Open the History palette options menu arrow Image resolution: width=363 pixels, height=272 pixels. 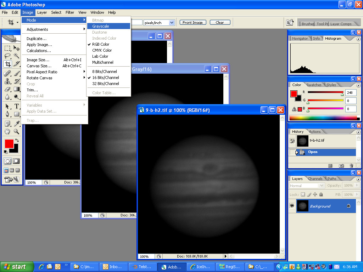coord(358,132)
